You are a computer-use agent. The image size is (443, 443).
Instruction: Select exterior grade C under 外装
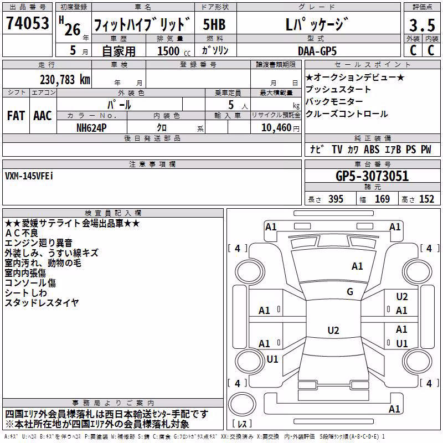(413, 50)
